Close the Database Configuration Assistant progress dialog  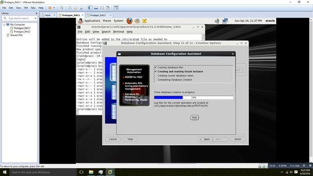pyautogui.click(x=233, y=54)
